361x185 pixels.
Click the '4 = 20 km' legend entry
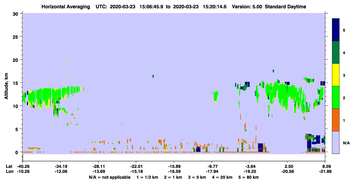222,177
